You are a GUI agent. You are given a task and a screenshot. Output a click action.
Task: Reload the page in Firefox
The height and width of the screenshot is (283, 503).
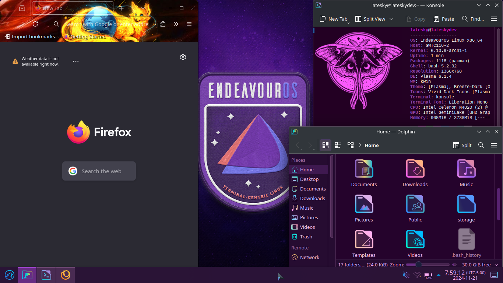(x=35, y=24)
